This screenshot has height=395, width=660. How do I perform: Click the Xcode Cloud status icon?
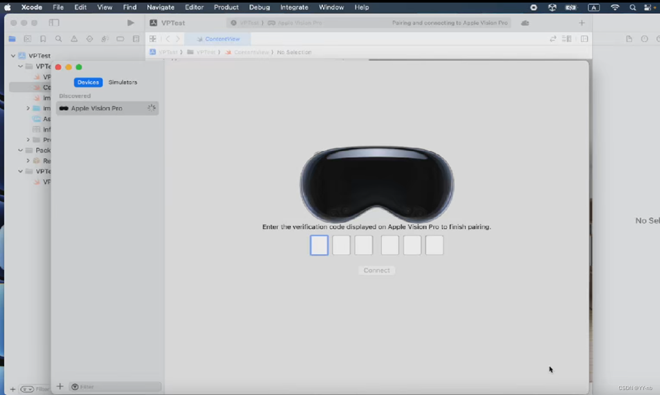click(525, 23)
